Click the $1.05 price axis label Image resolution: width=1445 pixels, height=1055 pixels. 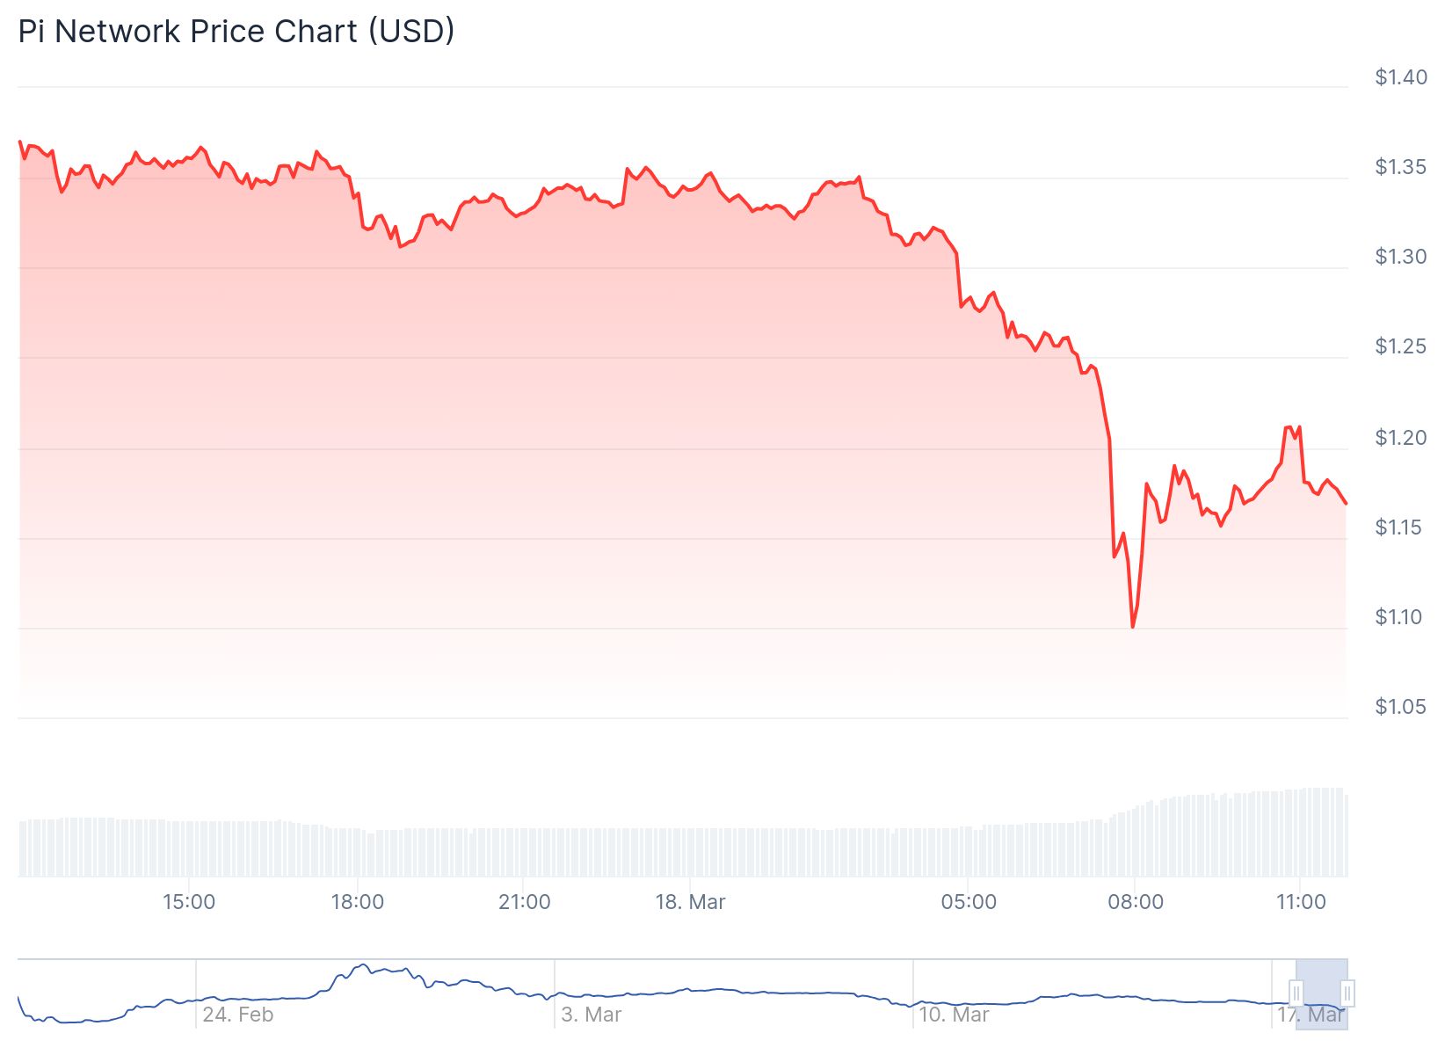(x=1400, y=707)
